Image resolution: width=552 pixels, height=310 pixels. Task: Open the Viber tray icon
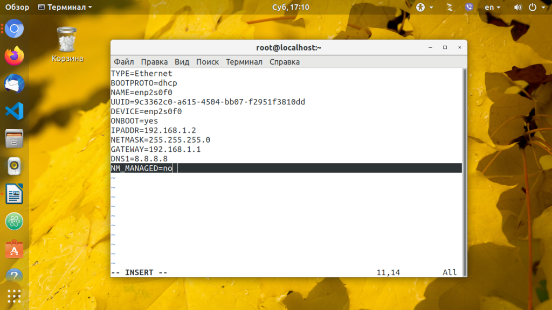(469, 7)
